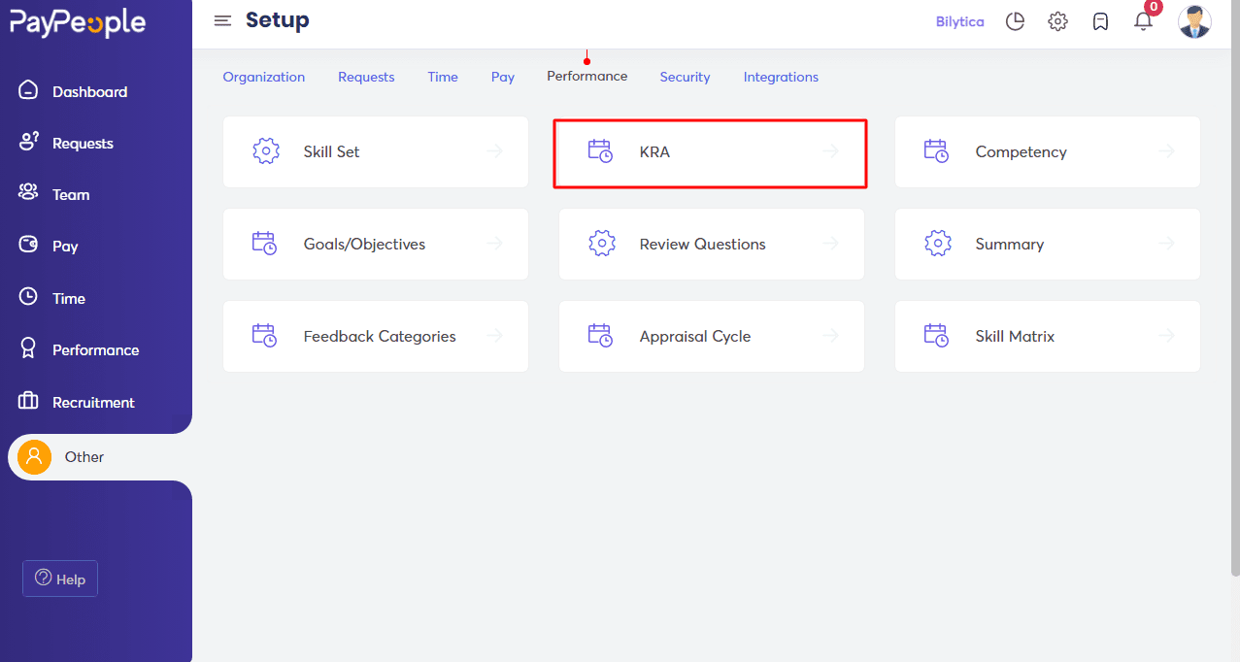Click the Competency label

1022,151
